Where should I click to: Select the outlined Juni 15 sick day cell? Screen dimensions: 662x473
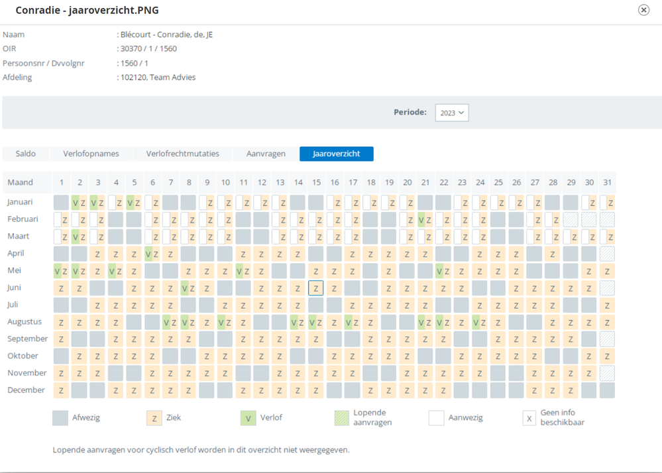316,288
